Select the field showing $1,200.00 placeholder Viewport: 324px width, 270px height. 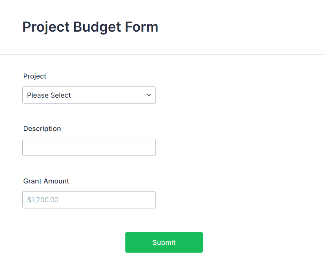(x=89, y=199)
